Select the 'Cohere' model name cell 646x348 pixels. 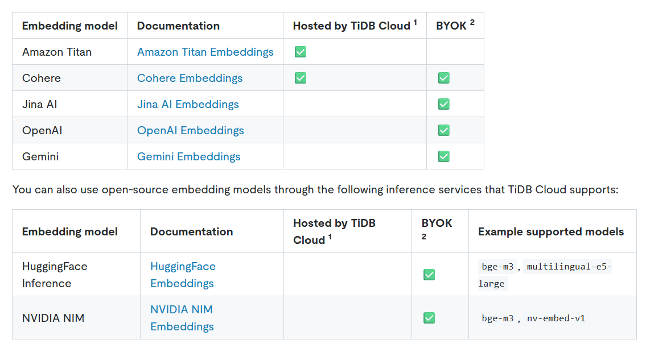(69, 78)
